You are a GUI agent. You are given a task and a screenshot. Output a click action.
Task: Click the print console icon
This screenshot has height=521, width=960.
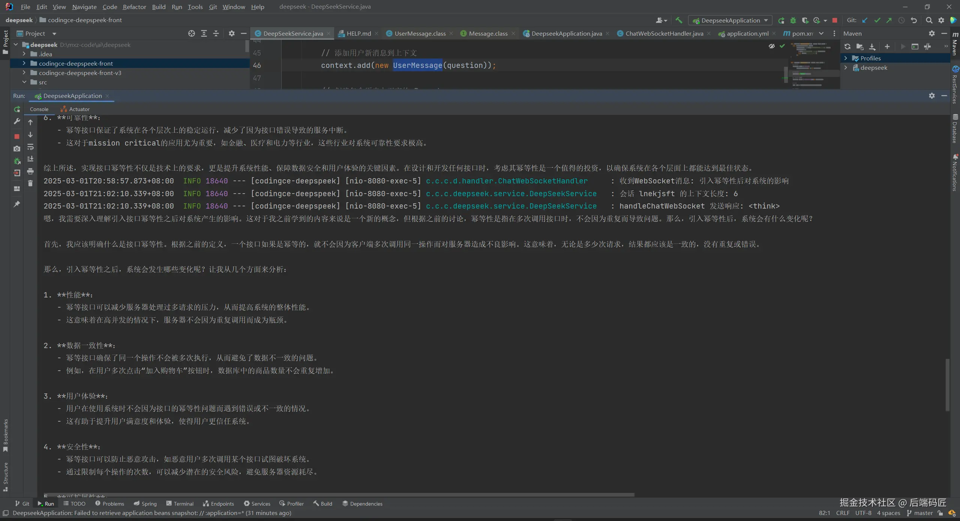coord(30,171)
